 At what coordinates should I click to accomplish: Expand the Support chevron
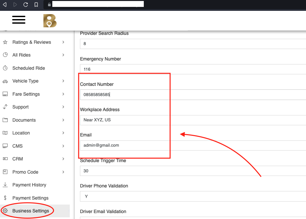[63, 107]
